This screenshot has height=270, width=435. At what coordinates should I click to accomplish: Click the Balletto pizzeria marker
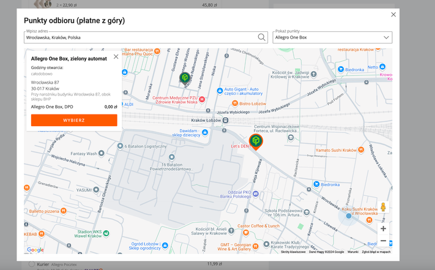tap(63, 211)
